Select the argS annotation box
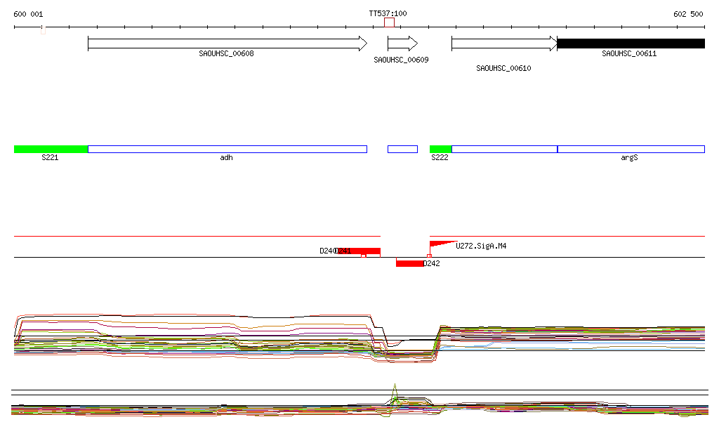This screenshot has height=429, width=719. coord(631,149)
